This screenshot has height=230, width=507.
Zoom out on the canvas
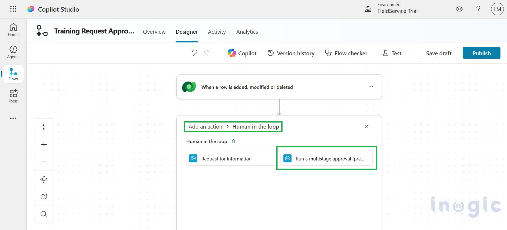[44, 162]
